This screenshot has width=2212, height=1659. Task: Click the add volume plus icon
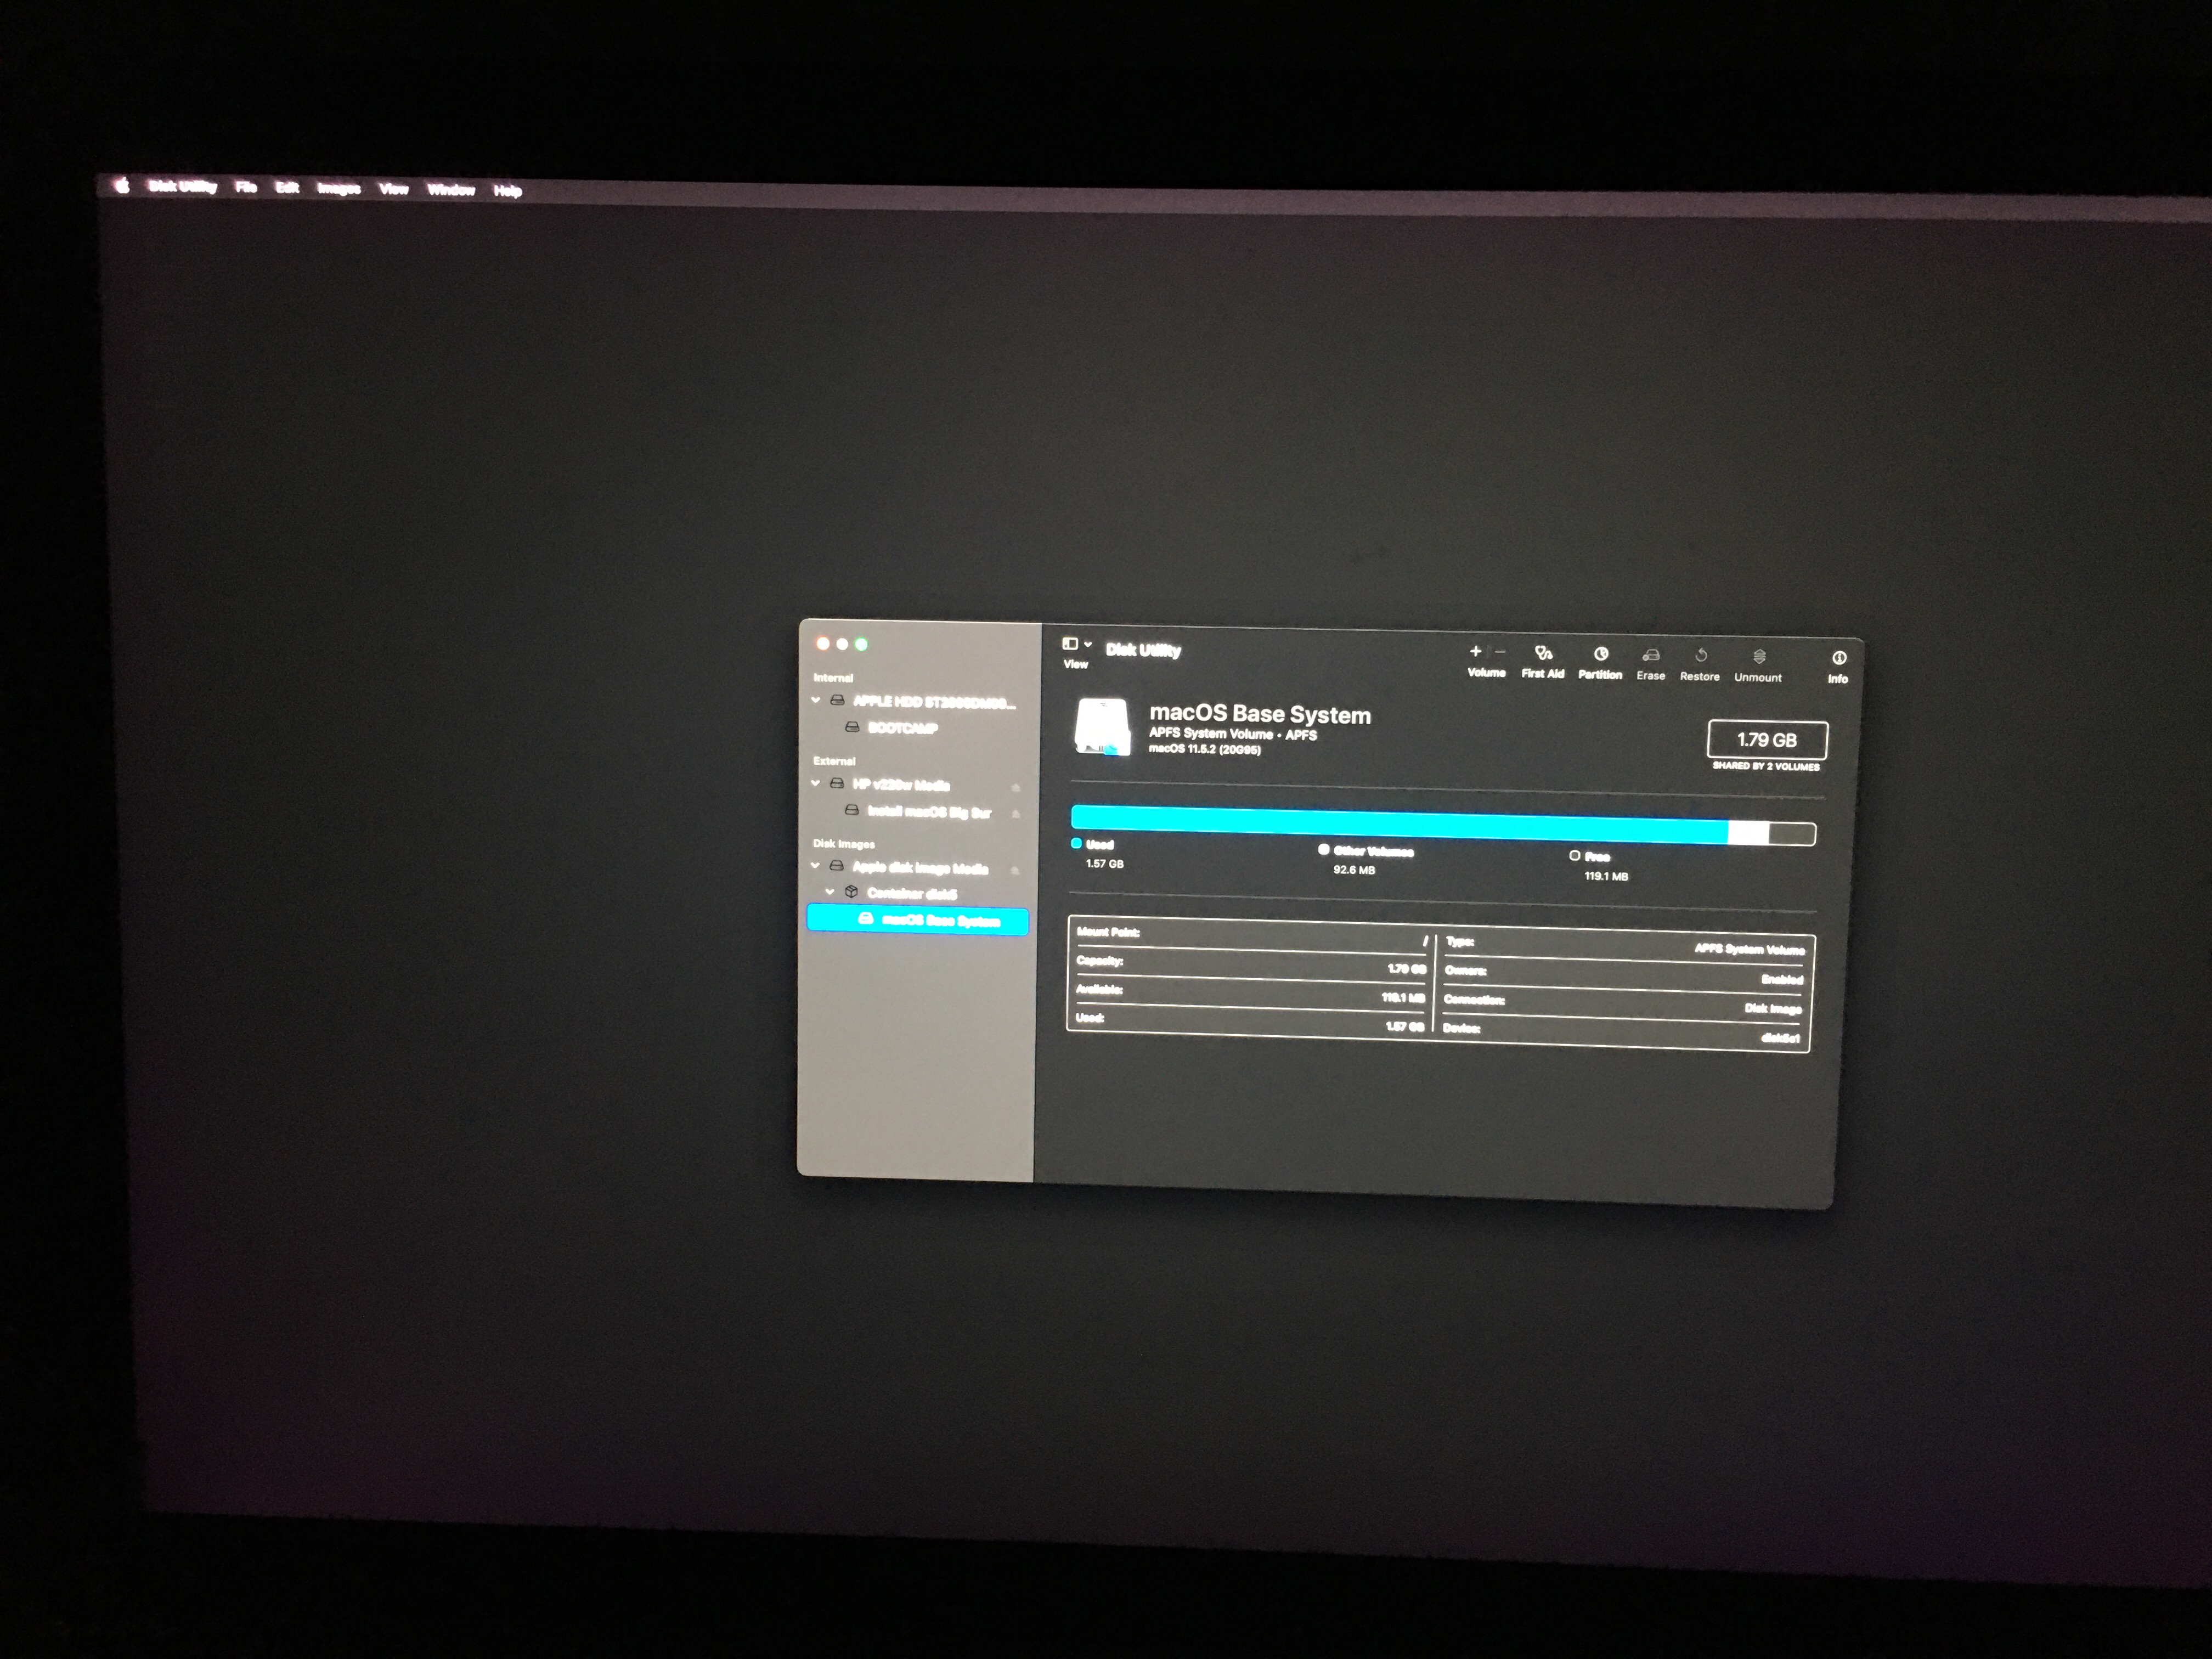point(1475,651)
